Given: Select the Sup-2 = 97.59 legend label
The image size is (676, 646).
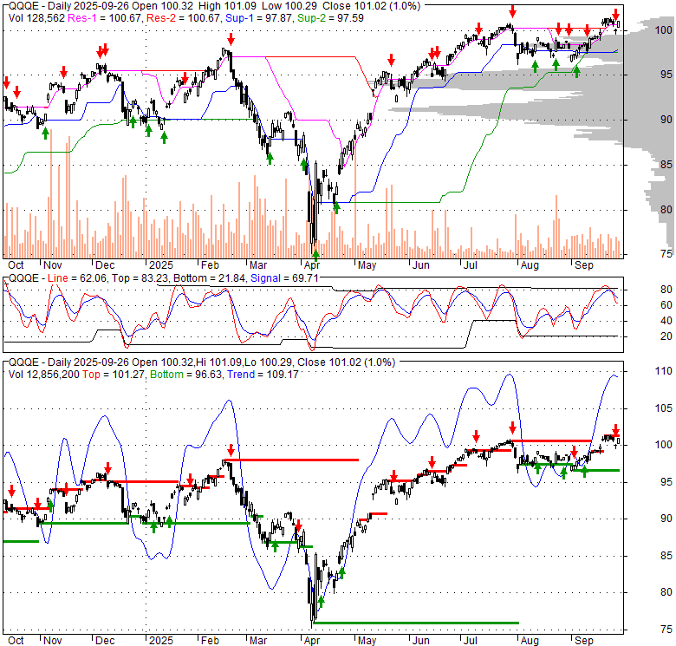Looking at the screenshot, I should tap(331, 18).
